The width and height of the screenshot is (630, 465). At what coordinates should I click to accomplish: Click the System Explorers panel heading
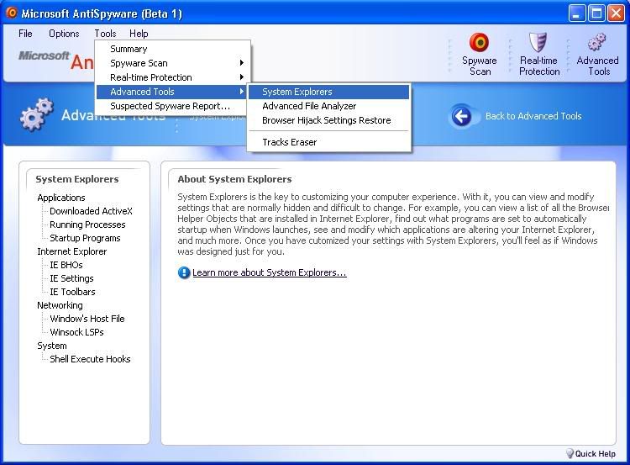[76, 179]
